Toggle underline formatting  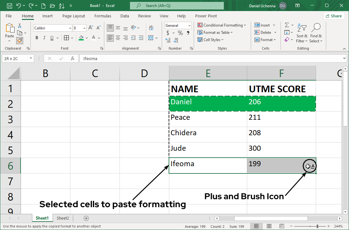coord(51,38)
